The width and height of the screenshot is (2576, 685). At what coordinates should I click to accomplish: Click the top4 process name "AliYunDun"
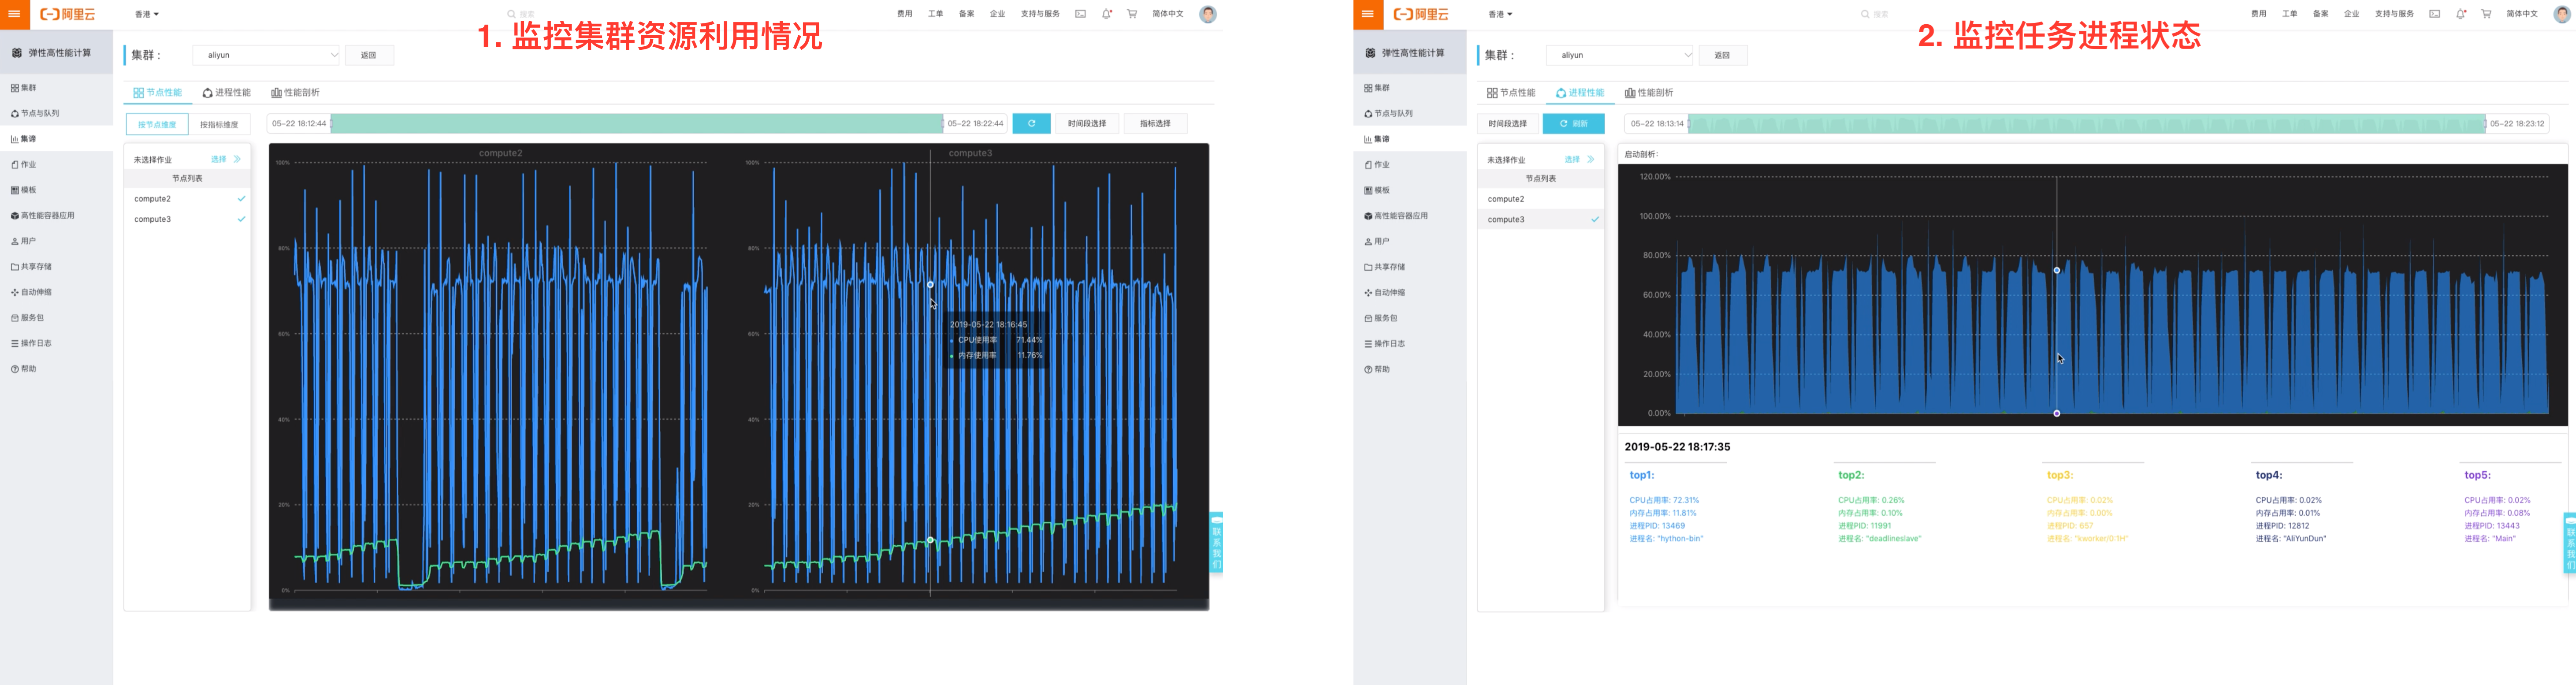tap(2304, 538)
